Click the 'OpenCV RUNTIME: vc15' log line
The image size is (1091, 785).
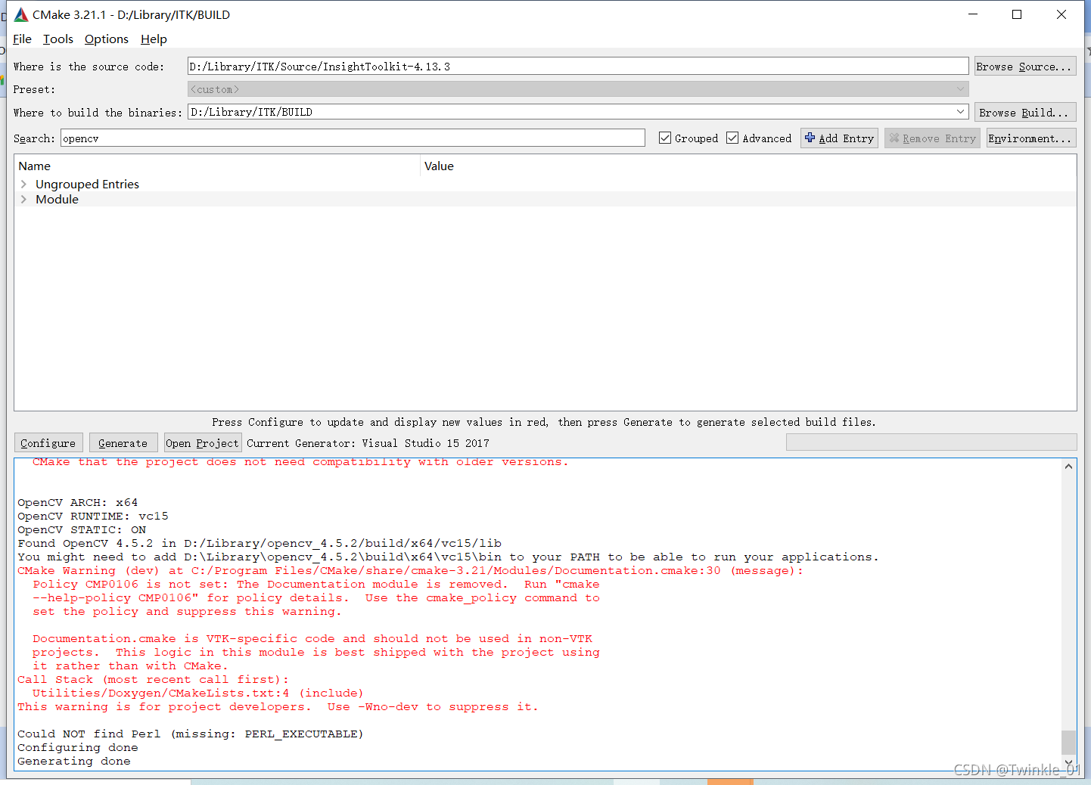pos(93,516)
